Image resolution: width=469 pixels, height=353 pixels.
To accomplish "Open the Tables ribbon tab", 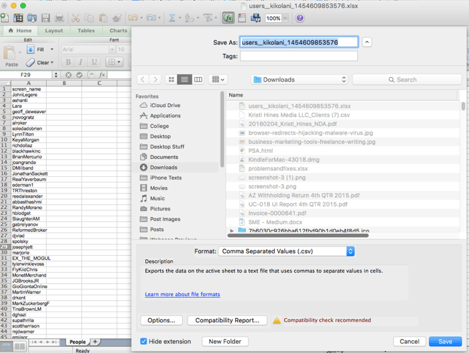I will pyautogui.click(x=86, y=31).
